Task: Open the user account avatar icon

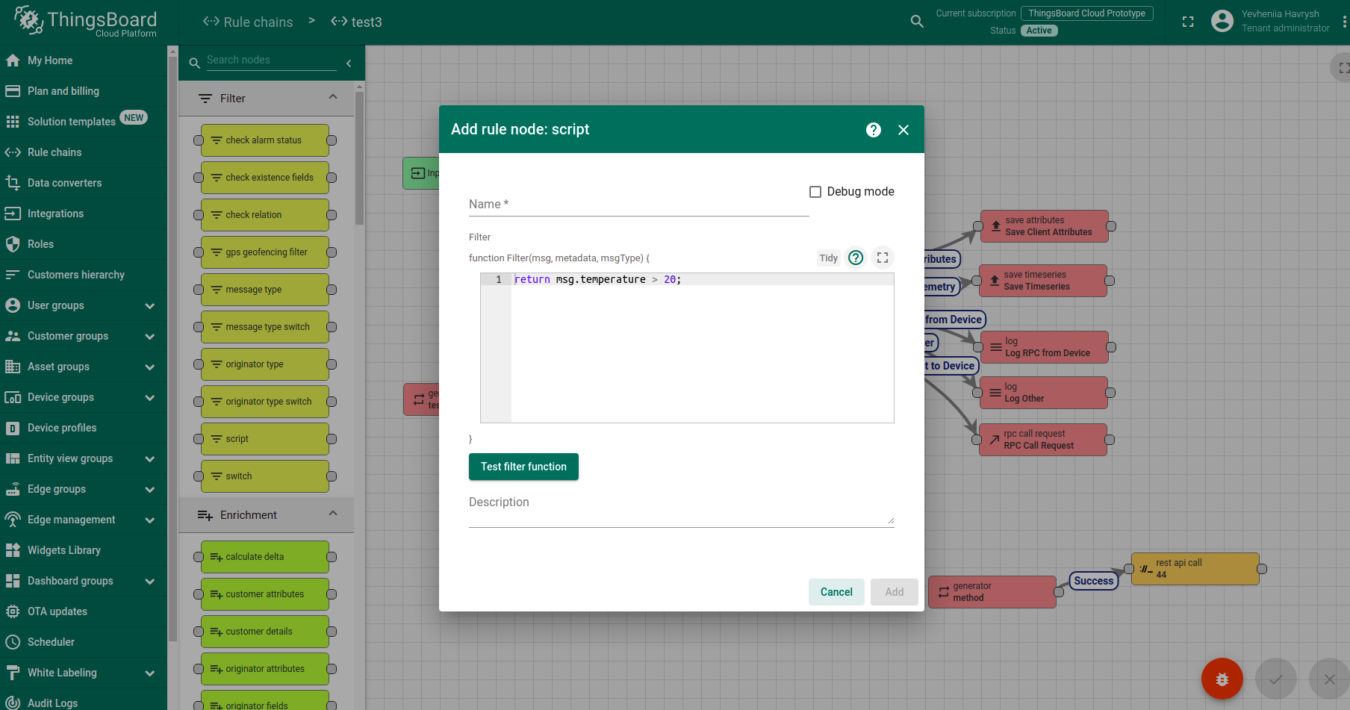Action: click(1222, 21)
